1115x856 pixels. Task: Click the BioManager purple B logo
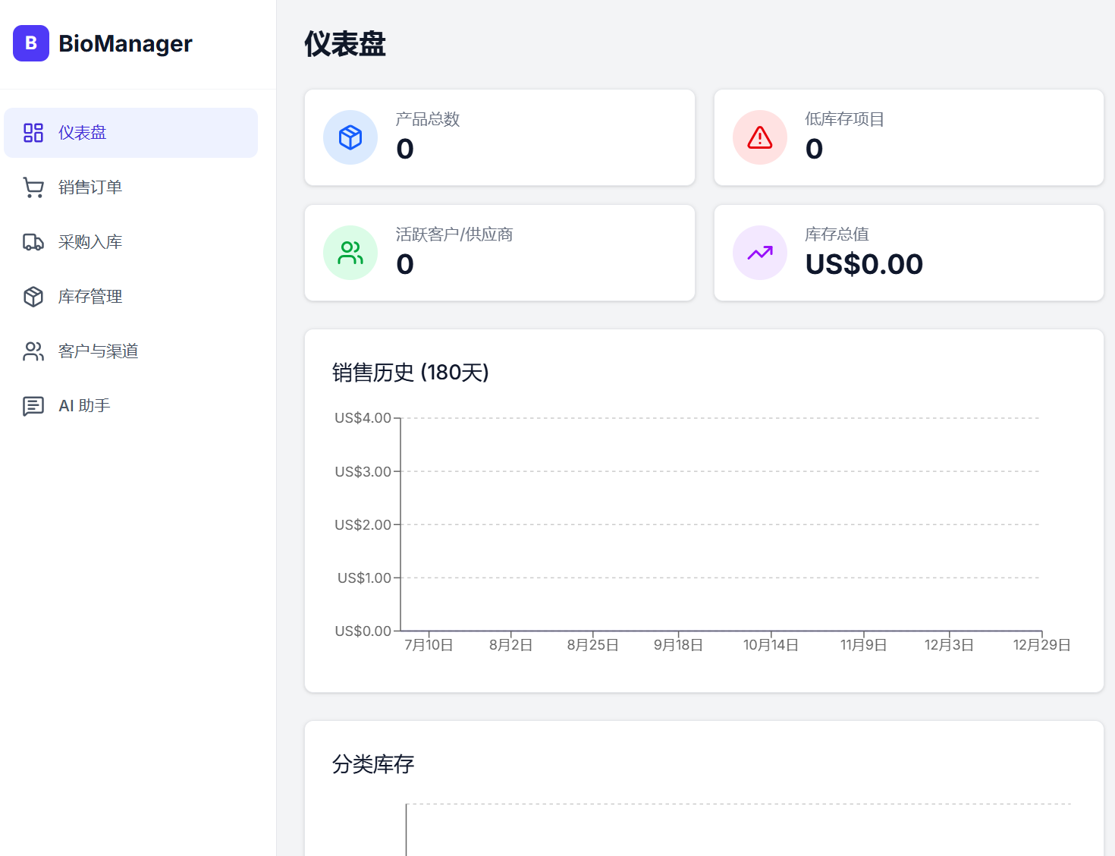click(31, 43)
